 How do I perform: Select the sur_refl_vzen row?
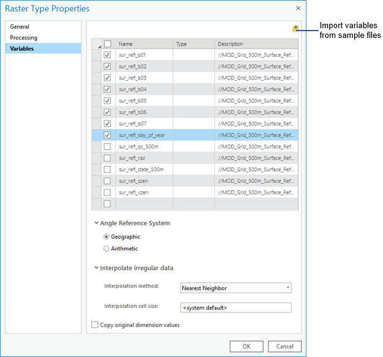tap(145, 193)
